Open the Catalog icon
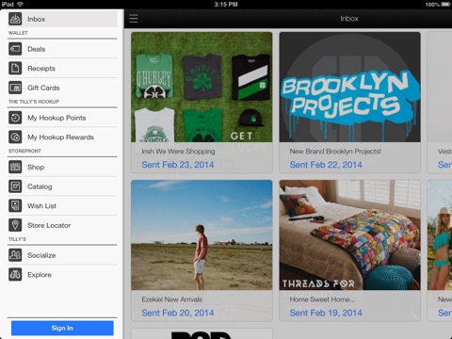This screenshot has height=339, width=452. [15, 186]
